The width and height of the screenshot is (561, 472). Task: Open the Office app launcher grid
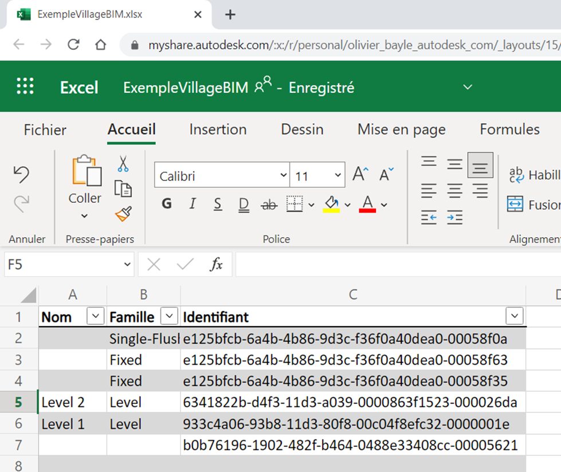point(25,86)
